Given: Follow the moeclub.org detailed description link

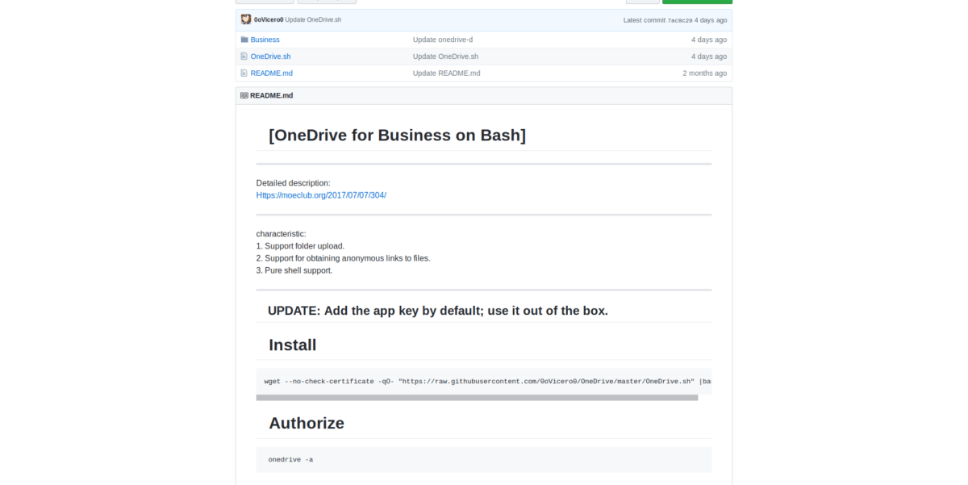Looking at the screenshot, I should coord(321,195).
